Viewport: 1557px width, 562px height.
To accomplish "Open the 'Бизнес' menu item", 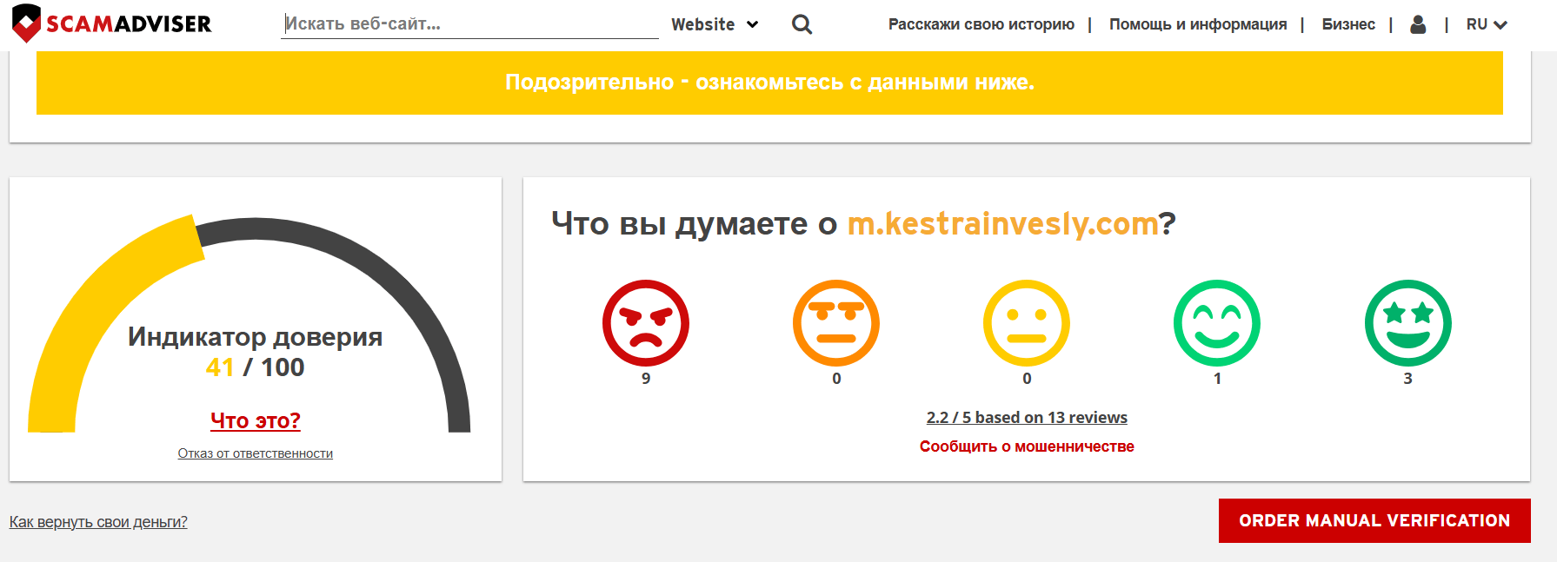I will 1348,24.
